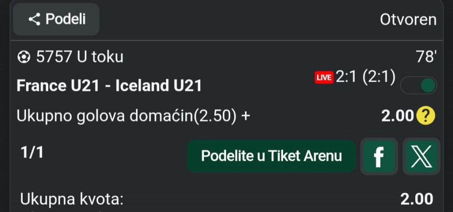Click the red LIVE badge icon
Image resolution: width=453 pixels, height=212 pixels.
(x=324, y=77)
